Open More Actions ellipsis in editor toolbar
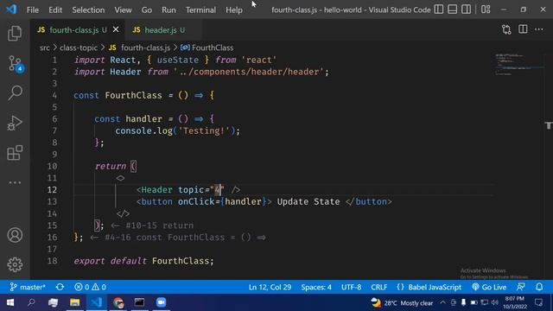Screen dimensions: 553x311 click(539, 29)
